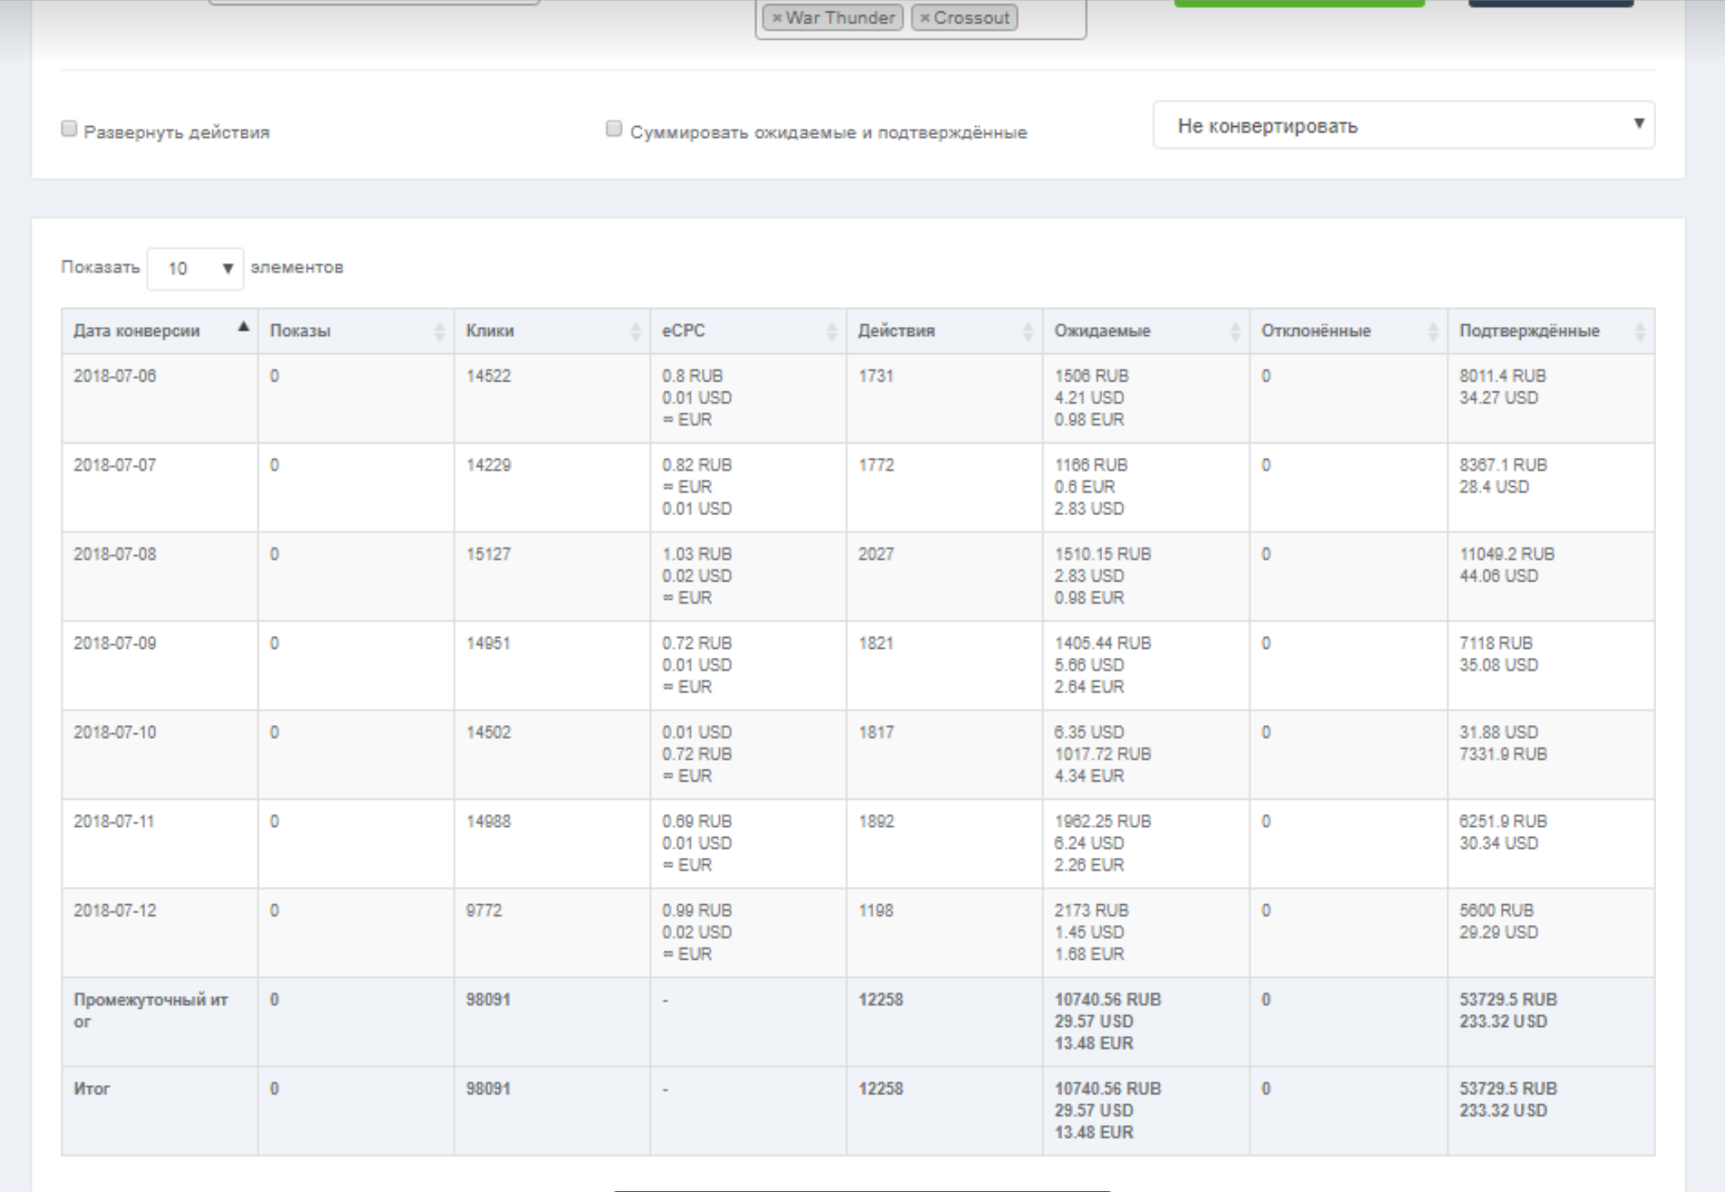
Task: Enable the Развернуть действия checkbox
Action: (x=69, y=129)
